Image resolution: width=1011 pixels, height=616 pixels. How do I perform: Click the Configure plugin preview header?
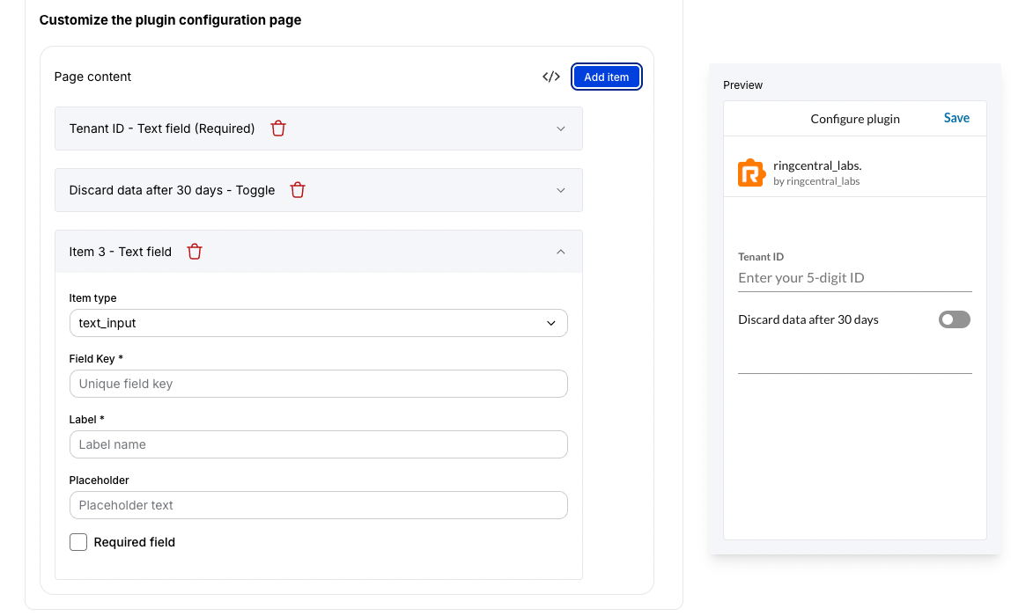click(855, 117)
